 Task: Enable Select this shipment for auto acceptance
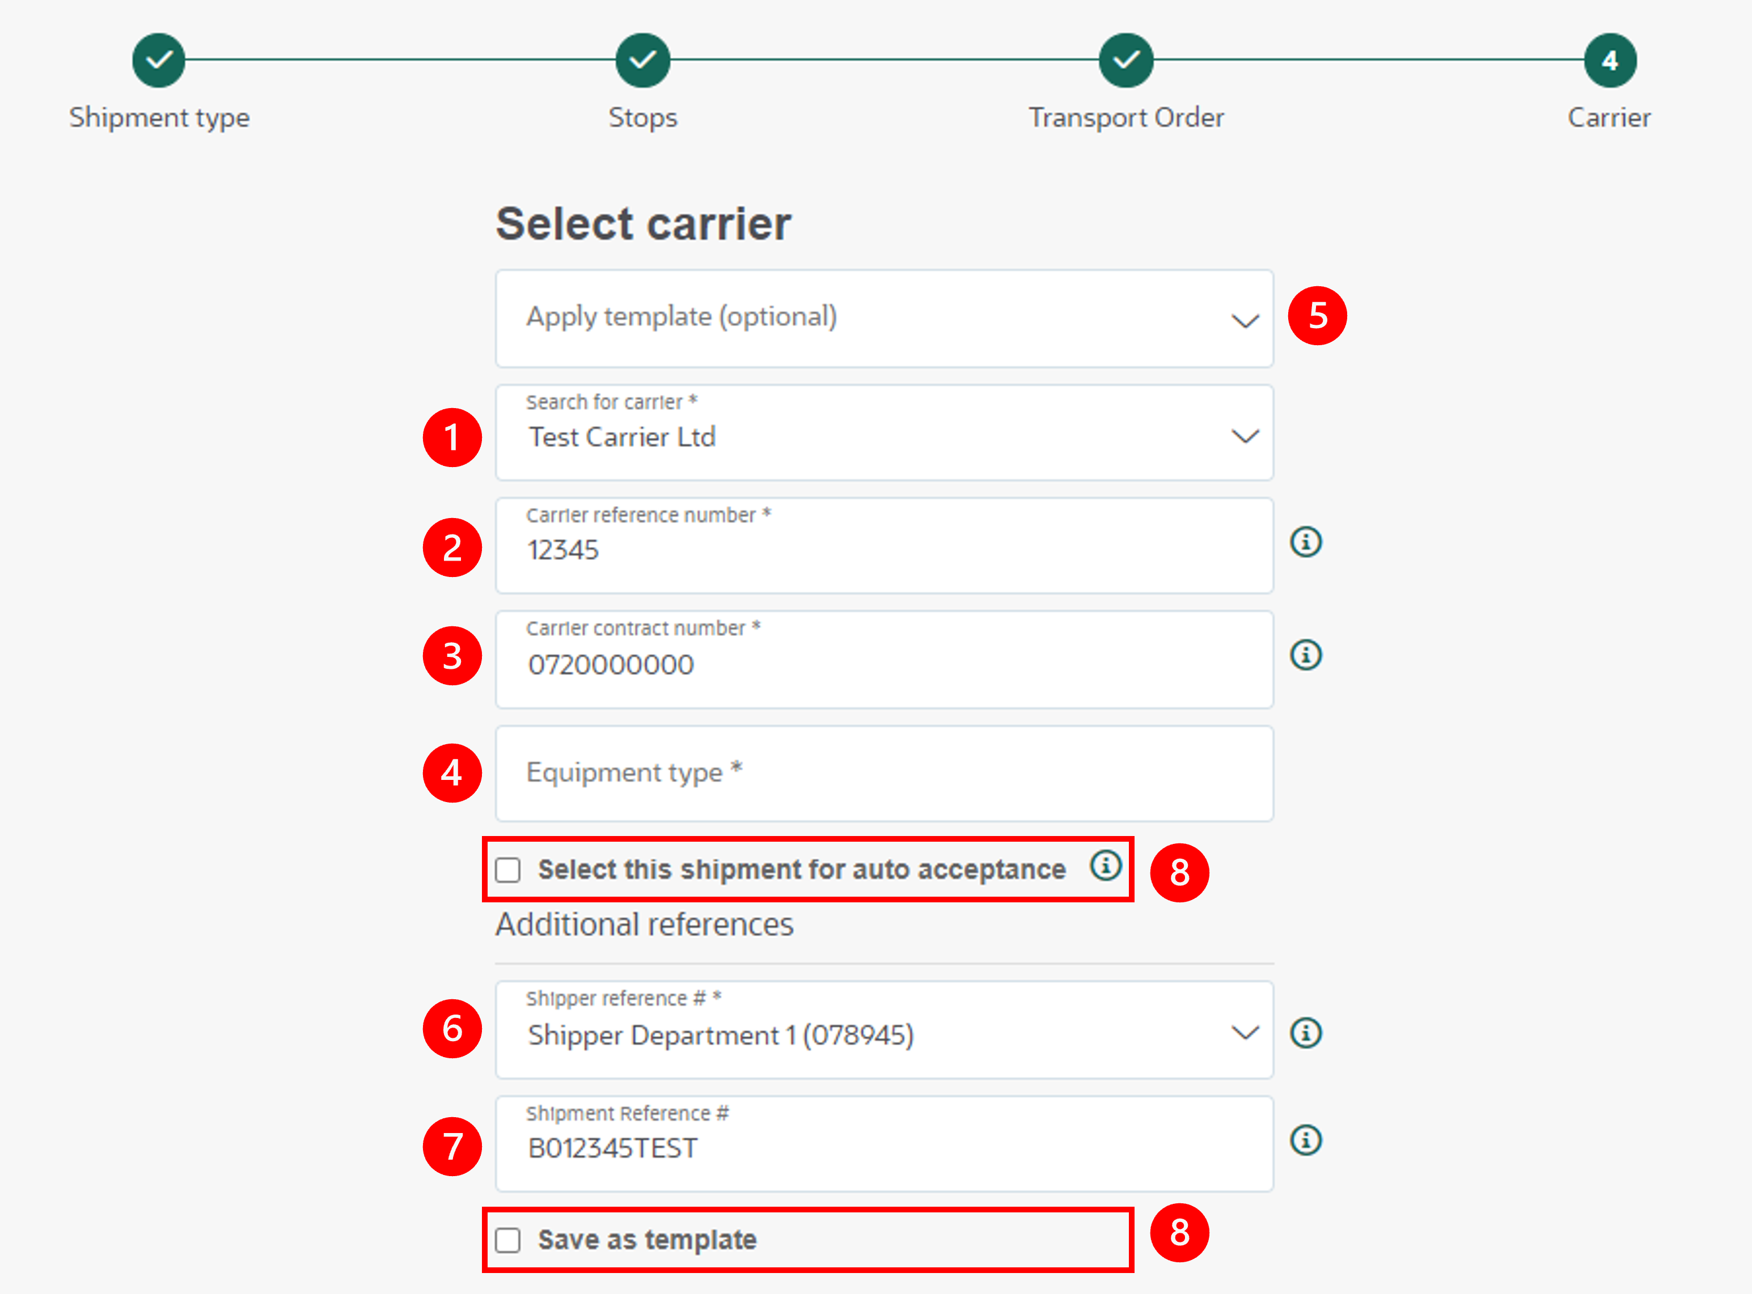point(507,869)
